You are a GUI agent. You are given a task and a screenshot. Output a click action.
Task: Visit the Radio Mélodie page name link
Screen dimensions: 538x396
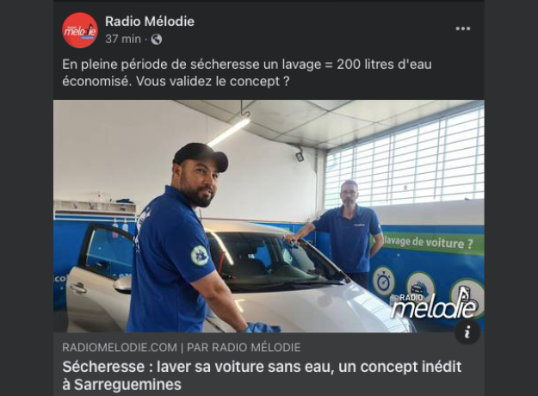[150, 22]
